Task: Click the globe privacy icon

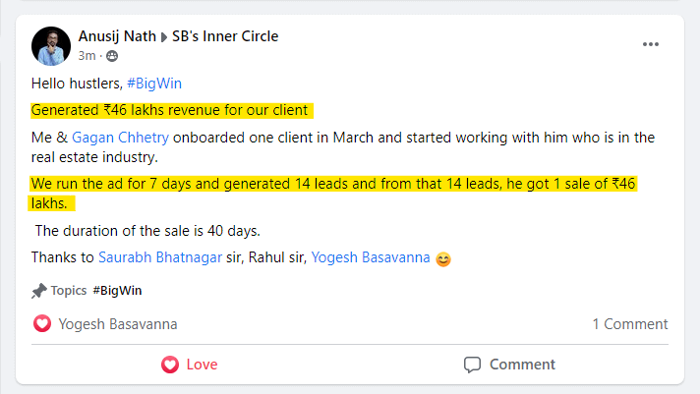Action: (x=112, y=56)
